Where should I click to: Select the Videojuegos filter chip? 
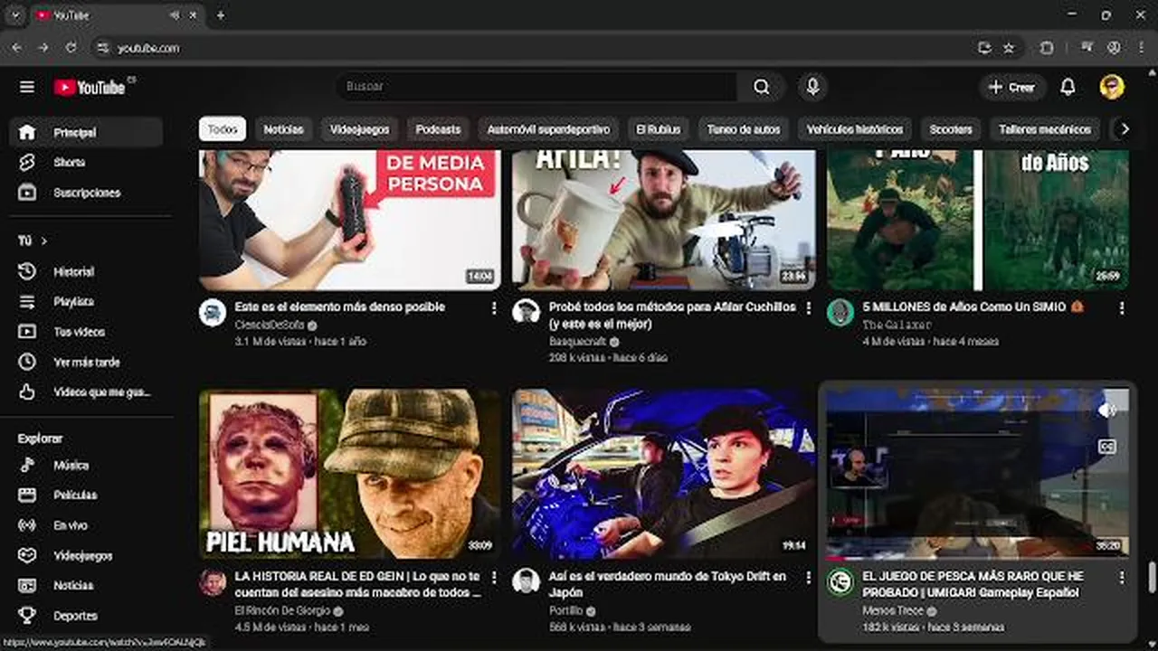coord(359,129)
